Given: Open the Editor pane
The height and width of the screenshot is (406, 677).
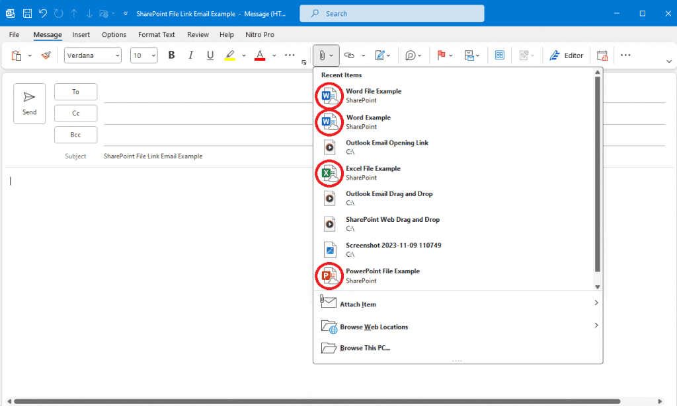Looking at the screenshot, I should [566, 55].
